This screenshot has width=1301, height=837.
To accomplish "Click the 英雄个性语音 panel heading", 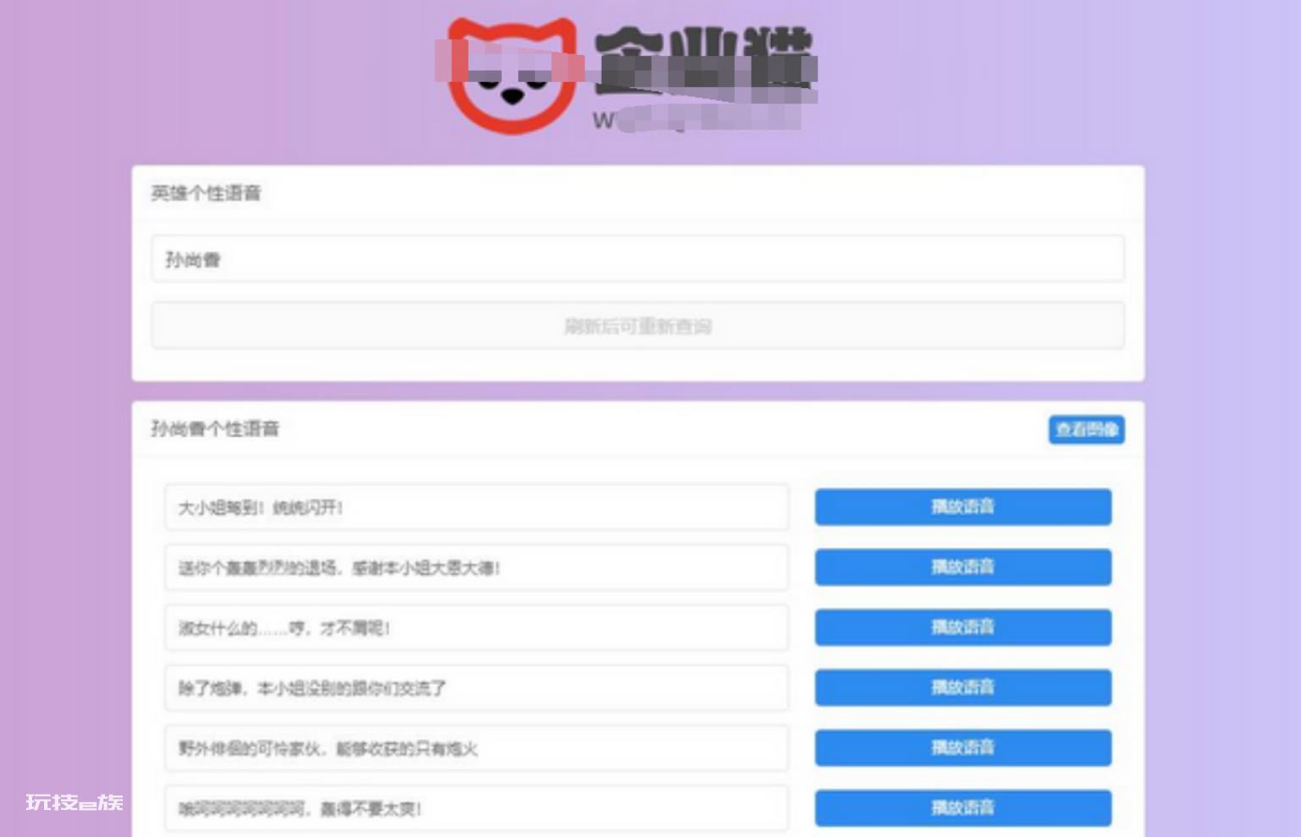I will click(206, 194).
